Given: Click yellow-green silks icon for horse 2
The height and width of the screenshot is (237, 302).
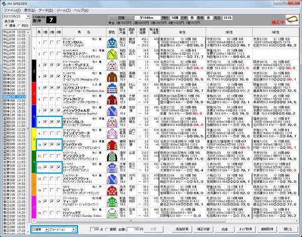Looking at the screenshot, I should [112, 54].
